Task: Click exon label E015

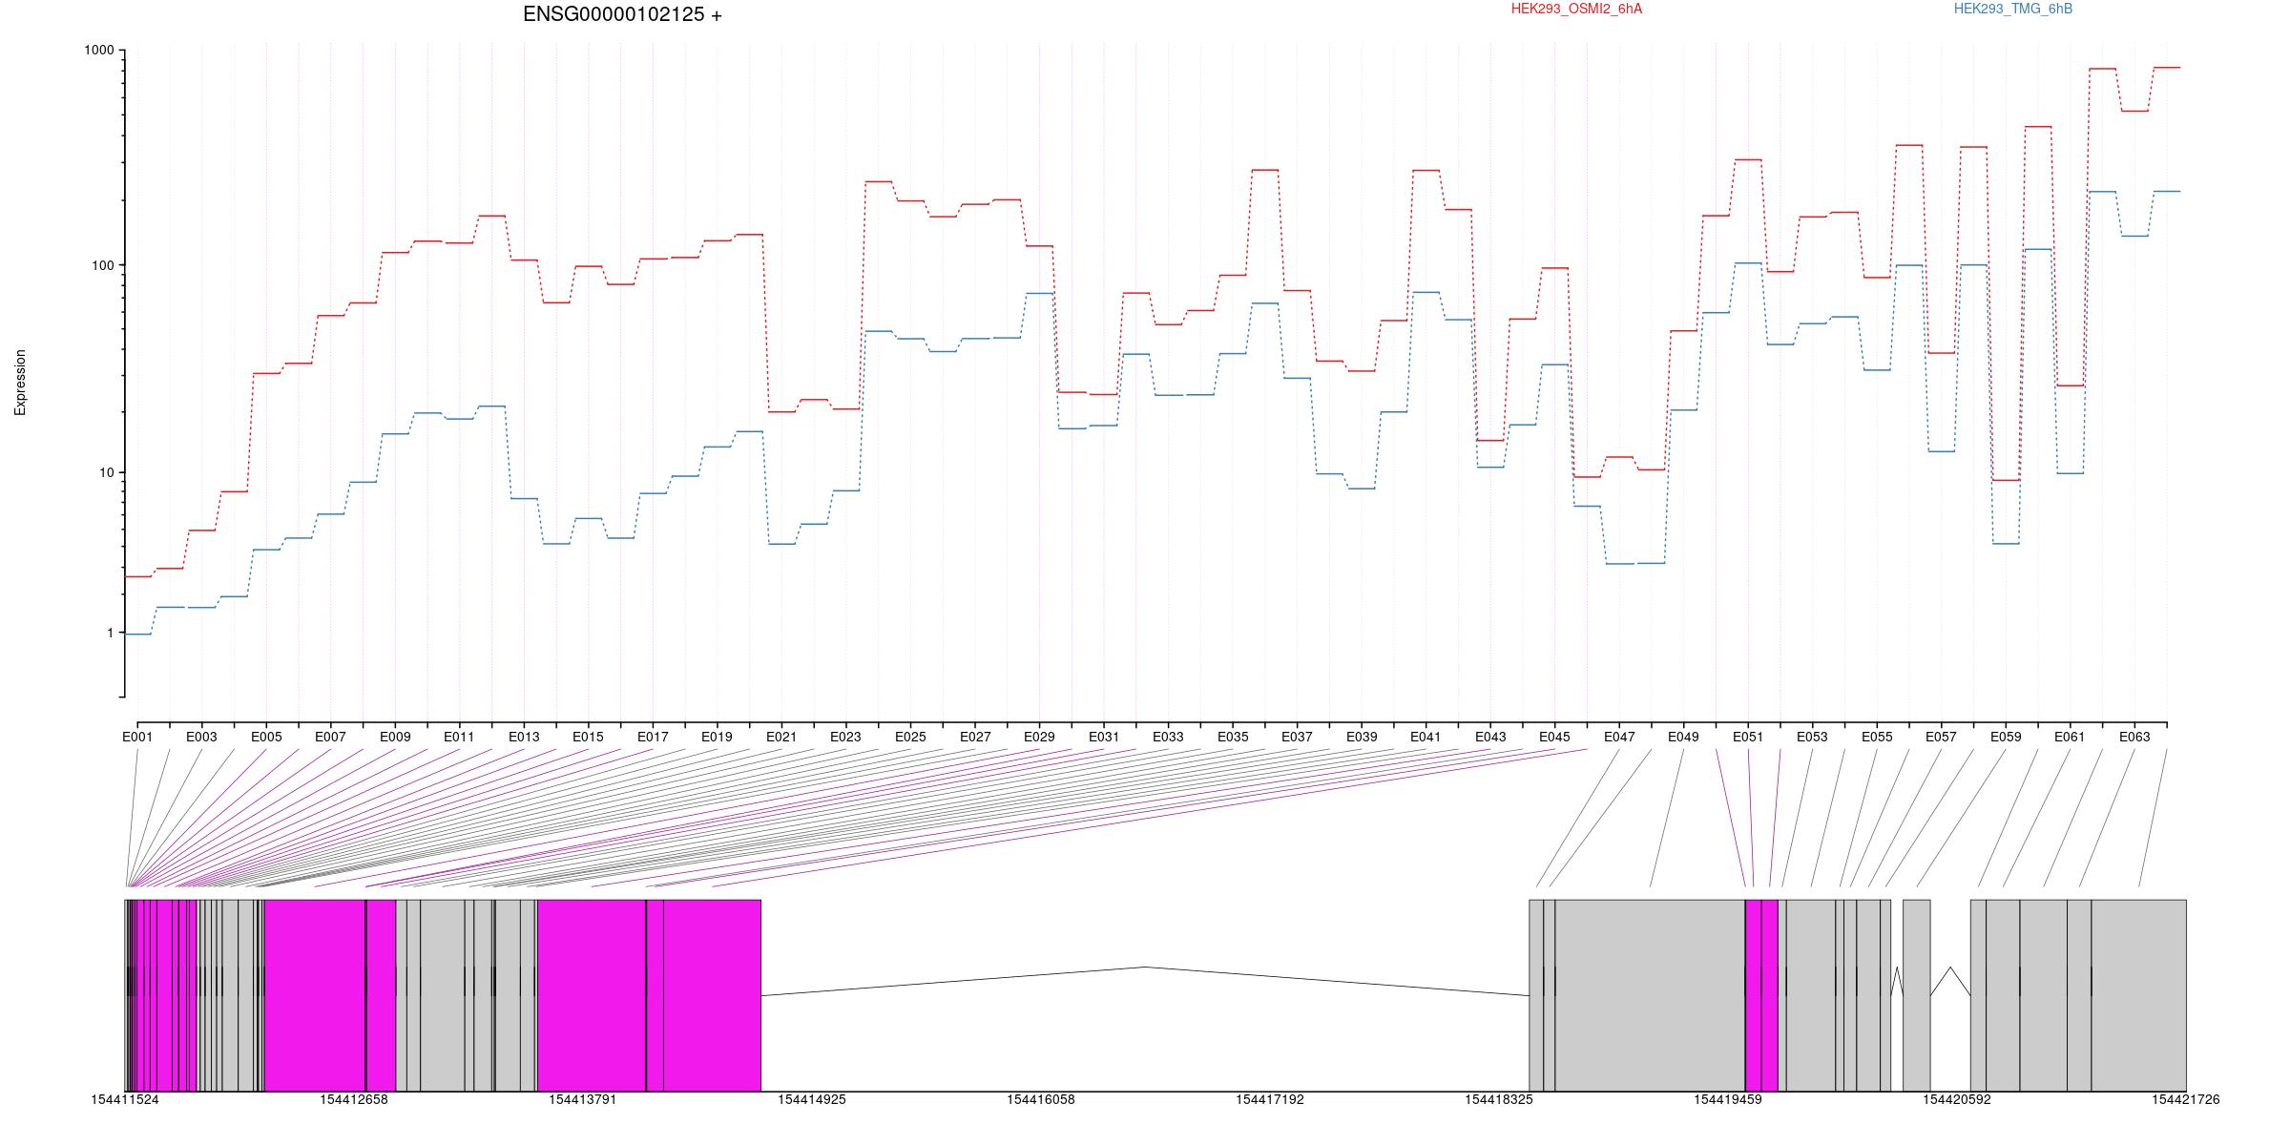Action: pos(588,737)
